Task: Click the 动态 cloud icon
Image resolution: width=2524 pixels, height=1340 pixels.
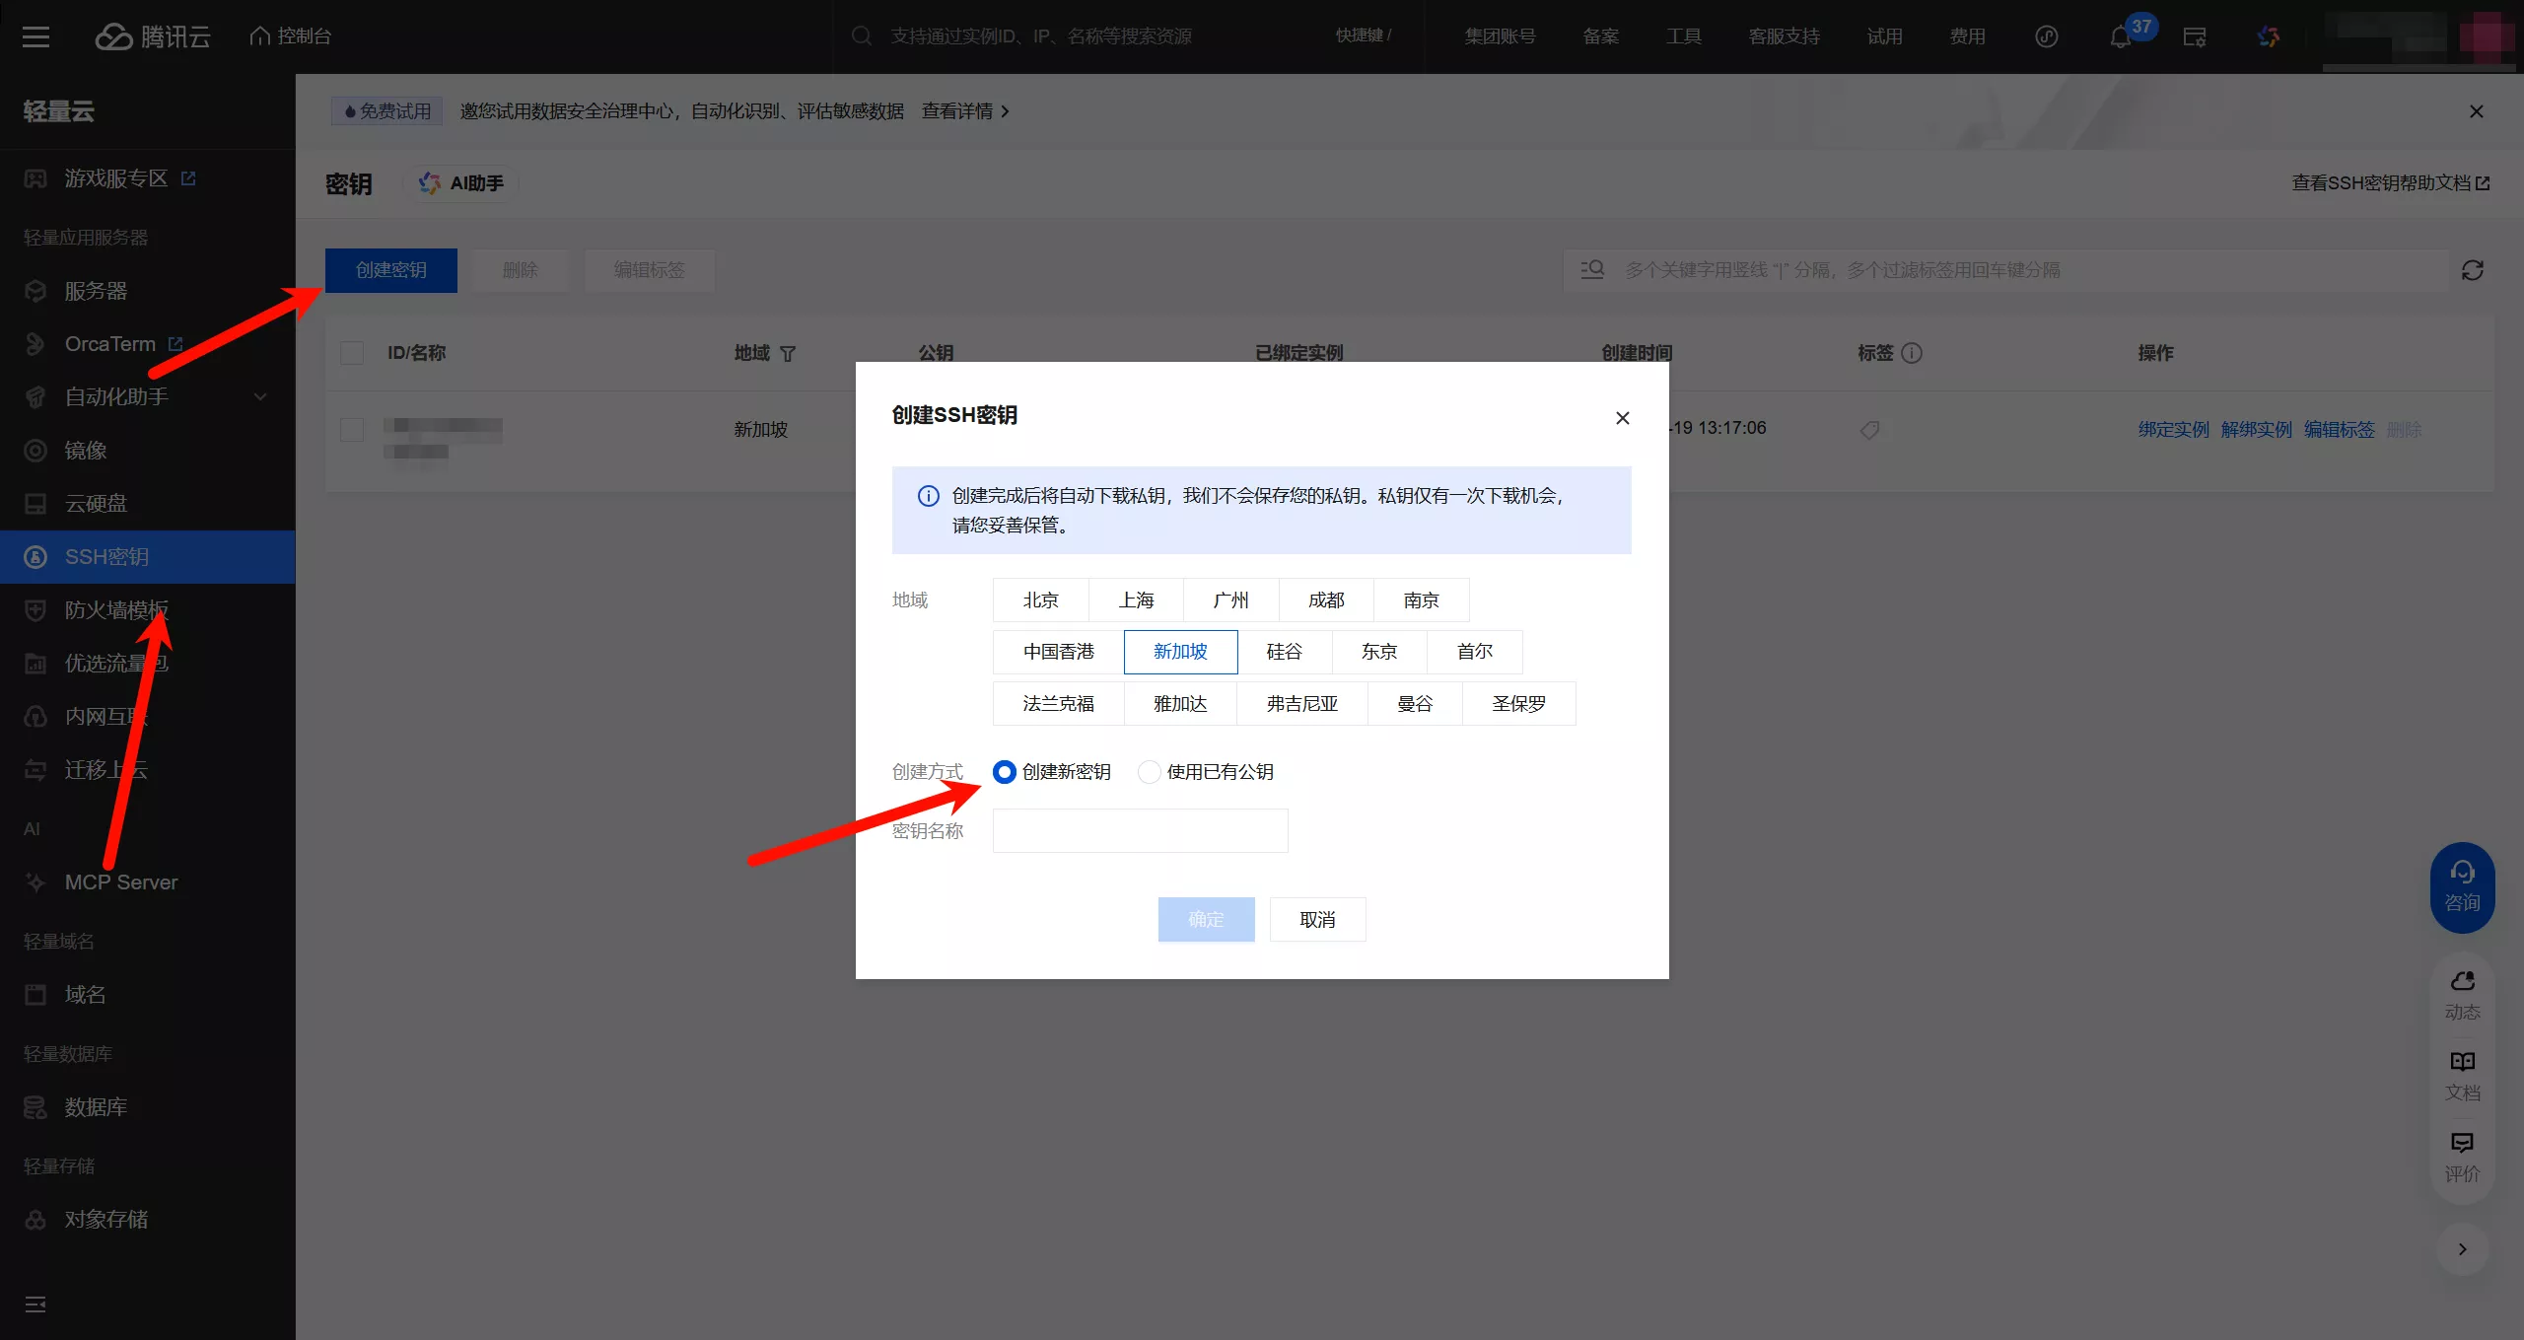Action: tap(2462, 981)
